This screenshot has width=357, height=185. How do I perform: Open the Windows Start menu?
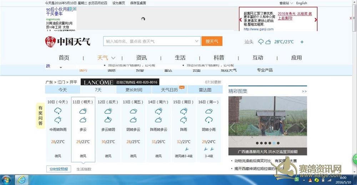coord(6,180)
